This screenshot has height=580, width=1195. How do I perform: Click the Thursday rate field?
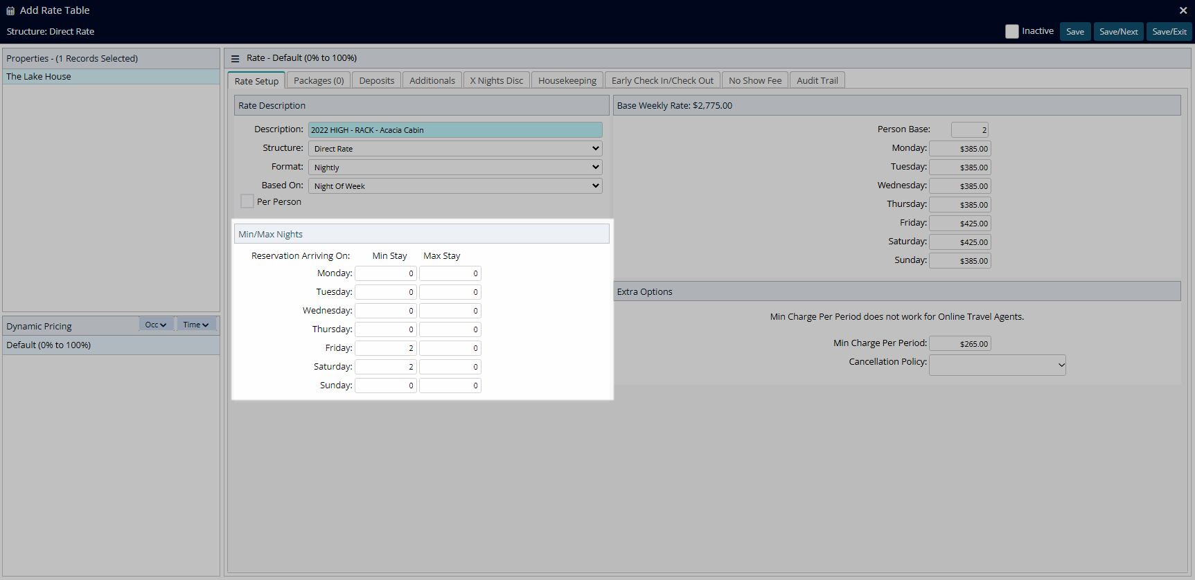tap(960, 205)
